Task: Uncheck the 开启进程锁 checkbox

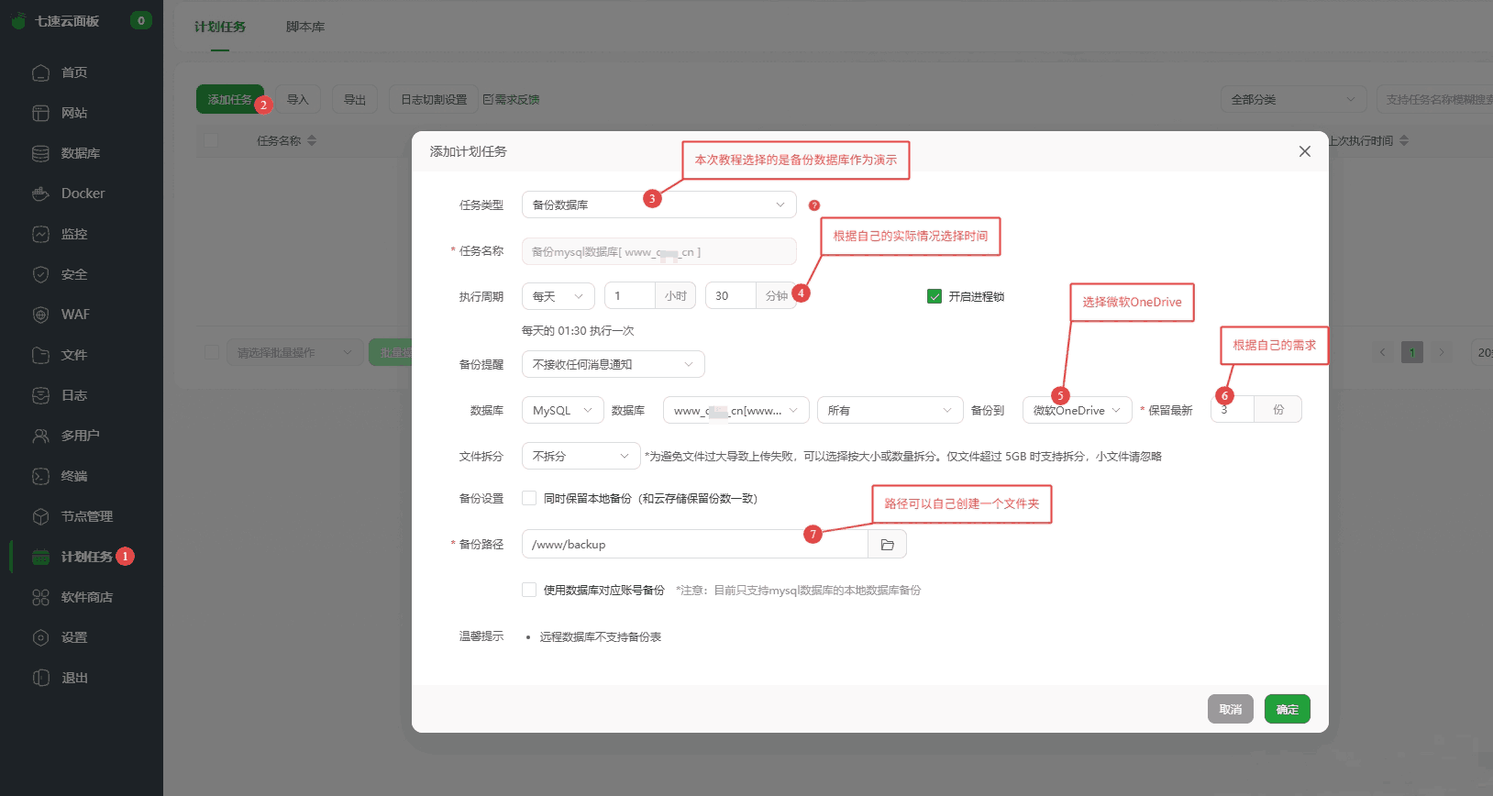Action: [x=935, y=296]
